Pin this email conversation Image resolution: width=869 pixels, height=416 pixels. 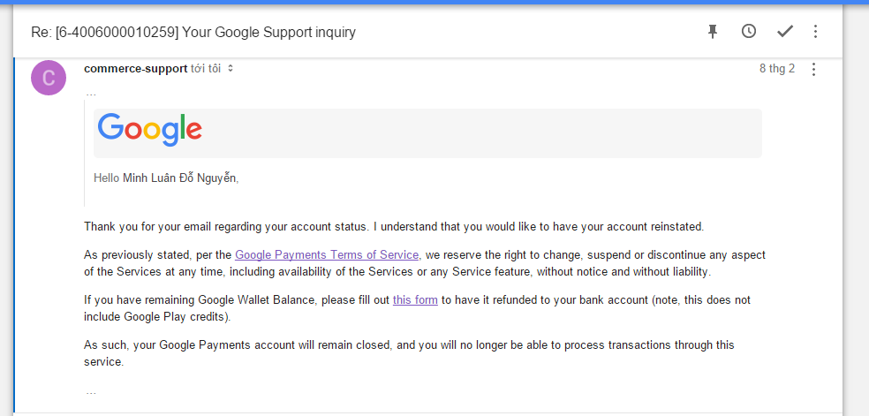[713, 32]
